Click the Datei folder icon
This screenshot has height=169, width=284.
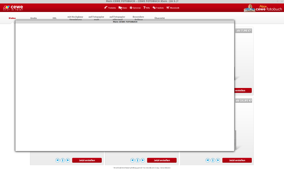tap(120, 8)
